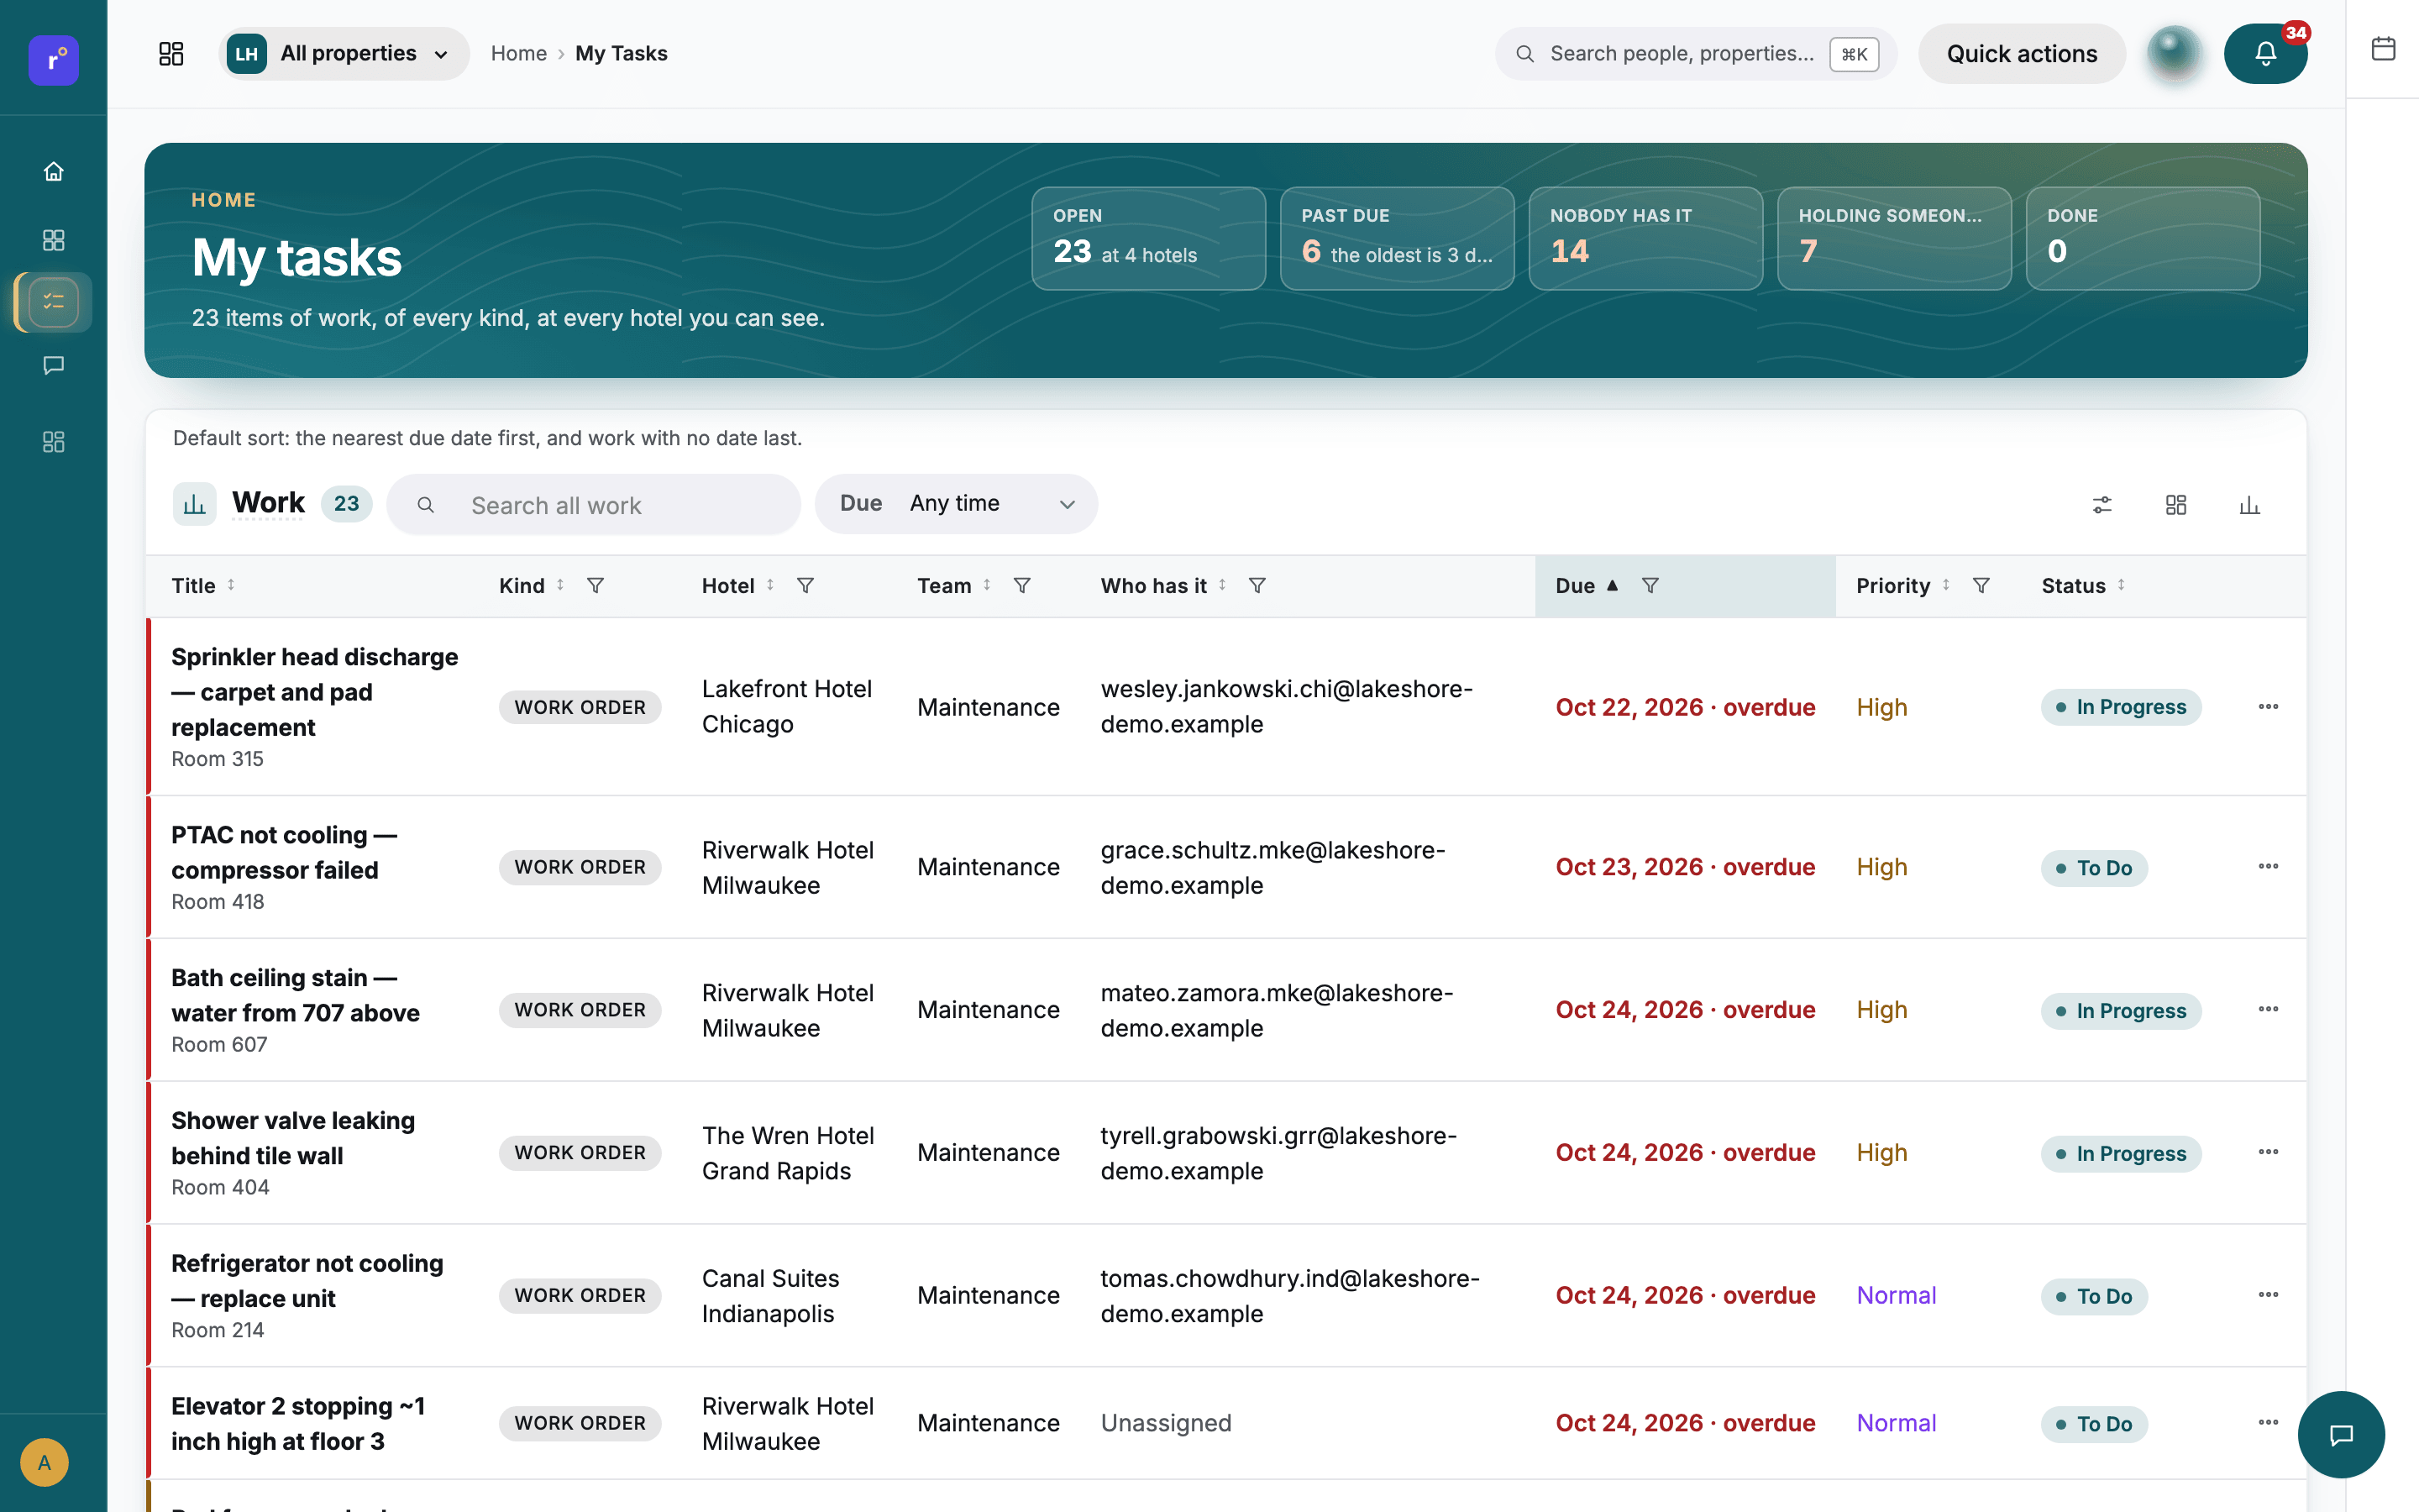Select the Holding Someone 7 card

pyautogui.click(x=1894, y=239)
